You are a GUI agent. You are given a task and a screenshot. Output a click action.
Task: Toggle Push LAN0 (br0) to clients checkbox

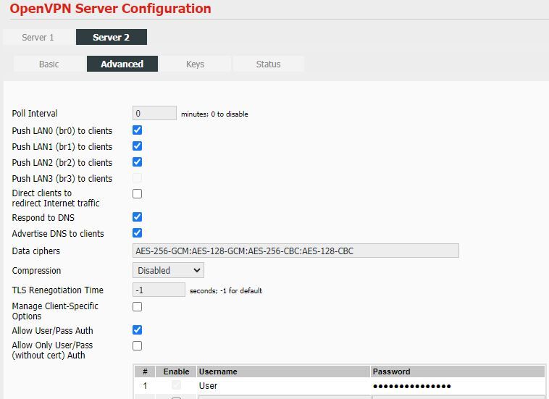click(138, 130)
